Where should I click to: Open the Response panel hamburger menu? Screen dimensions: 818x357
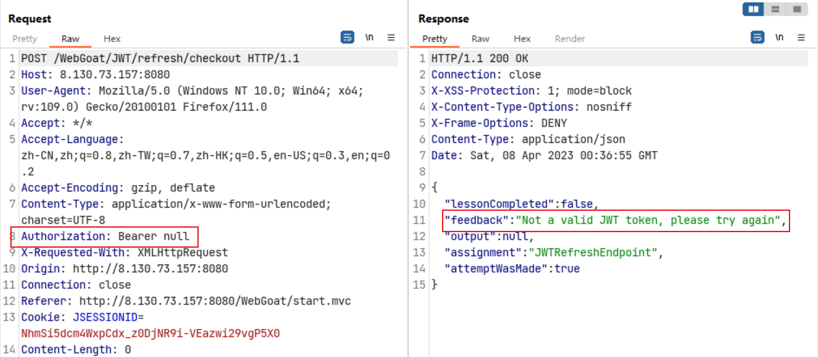pyautogui.click(x=801, y=38)
